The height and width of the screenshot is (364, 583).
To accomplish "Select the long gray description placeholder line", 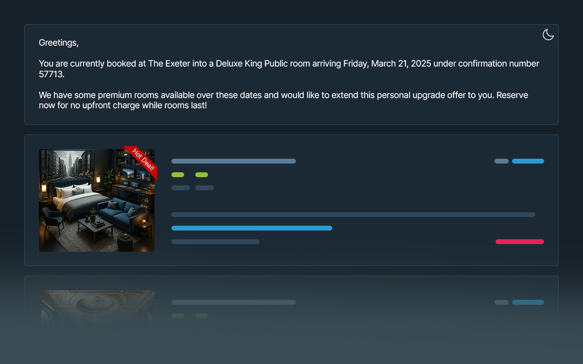I will (353, 215).
